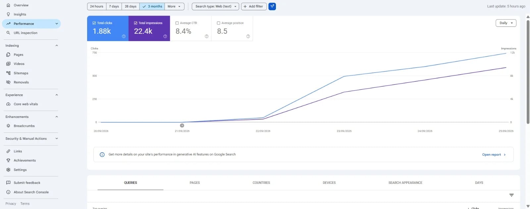Collapse the Indexing section

57,45
